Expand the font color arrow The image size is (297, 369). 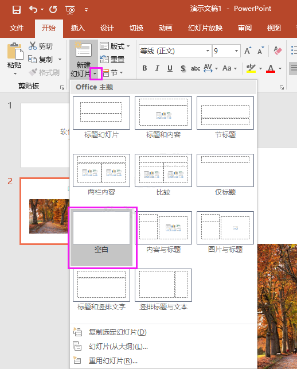point(280,68)
